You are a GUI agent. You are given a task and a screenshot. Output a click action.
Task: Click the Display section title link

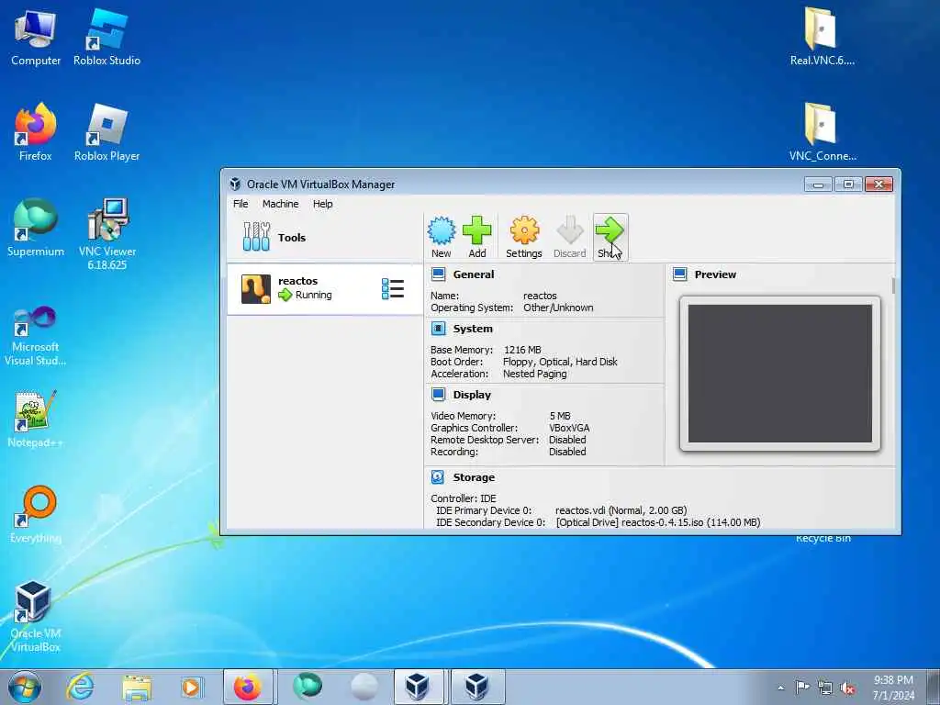(x=472, y=395)
